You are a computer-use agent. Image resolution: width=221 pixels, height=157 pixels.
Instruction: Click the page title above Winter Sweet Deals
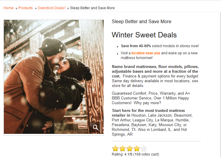pyautogui.click(x=141, y=21)
